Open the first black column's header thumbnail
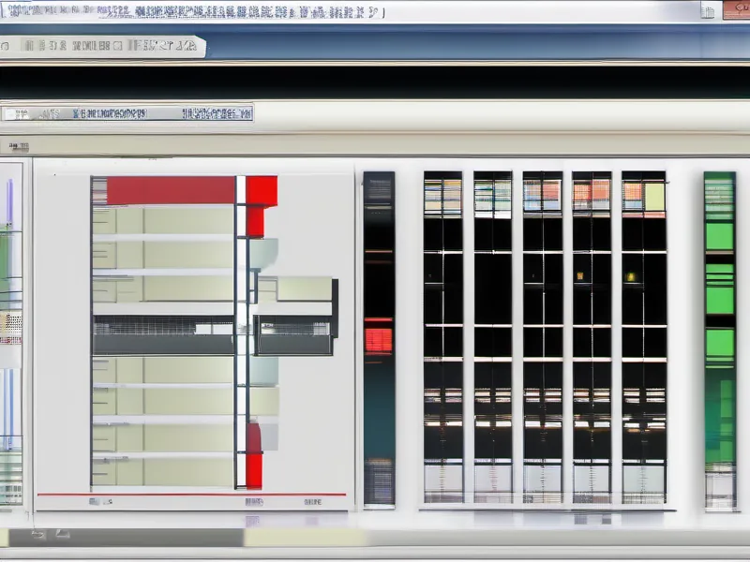This screenshot has height=562, width=750. click(442, 196)
